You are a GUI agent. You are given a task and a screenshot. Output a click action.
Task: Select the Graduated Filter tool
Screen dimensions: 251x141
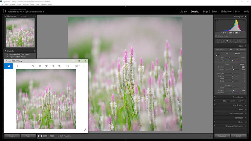231,41
